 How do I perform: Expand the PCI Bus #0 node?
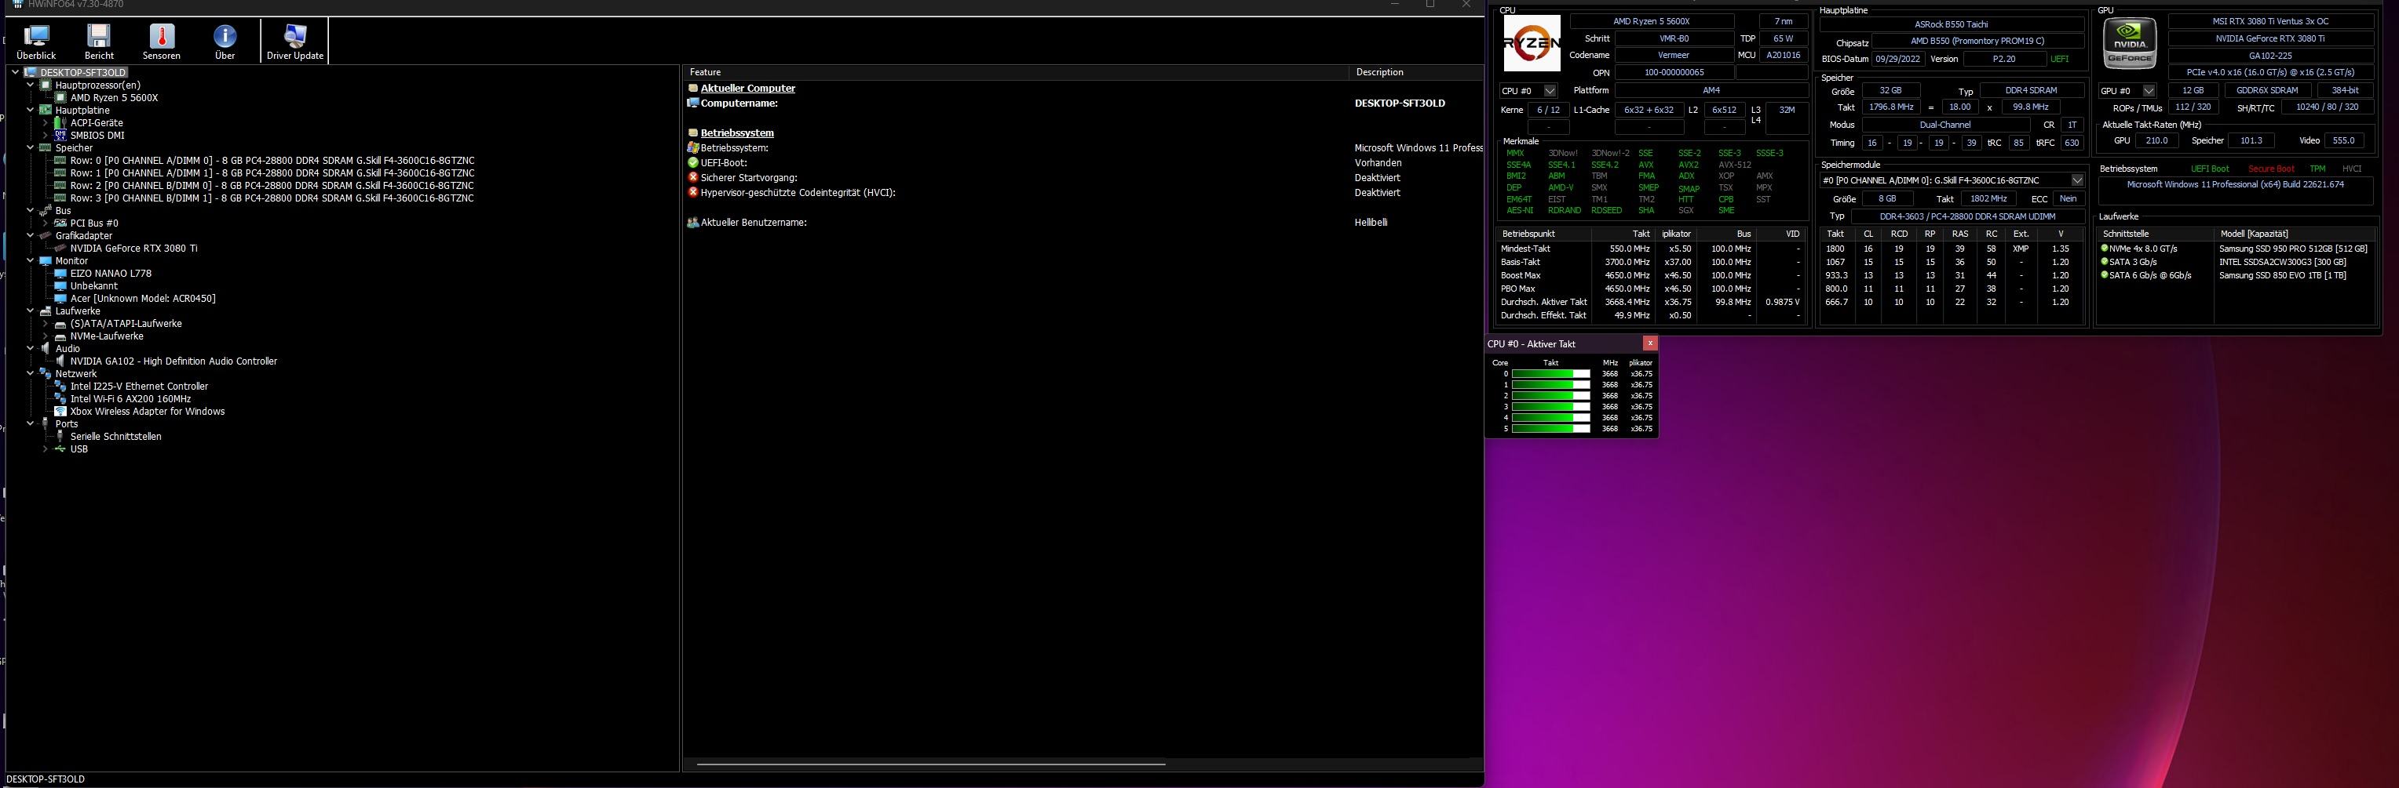click(x=45, y=223)
